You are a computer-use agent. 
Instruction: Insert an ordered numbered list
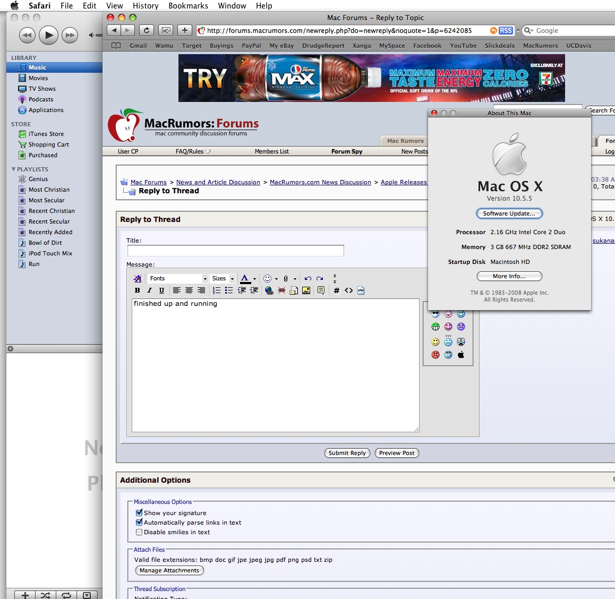(217, 290)
